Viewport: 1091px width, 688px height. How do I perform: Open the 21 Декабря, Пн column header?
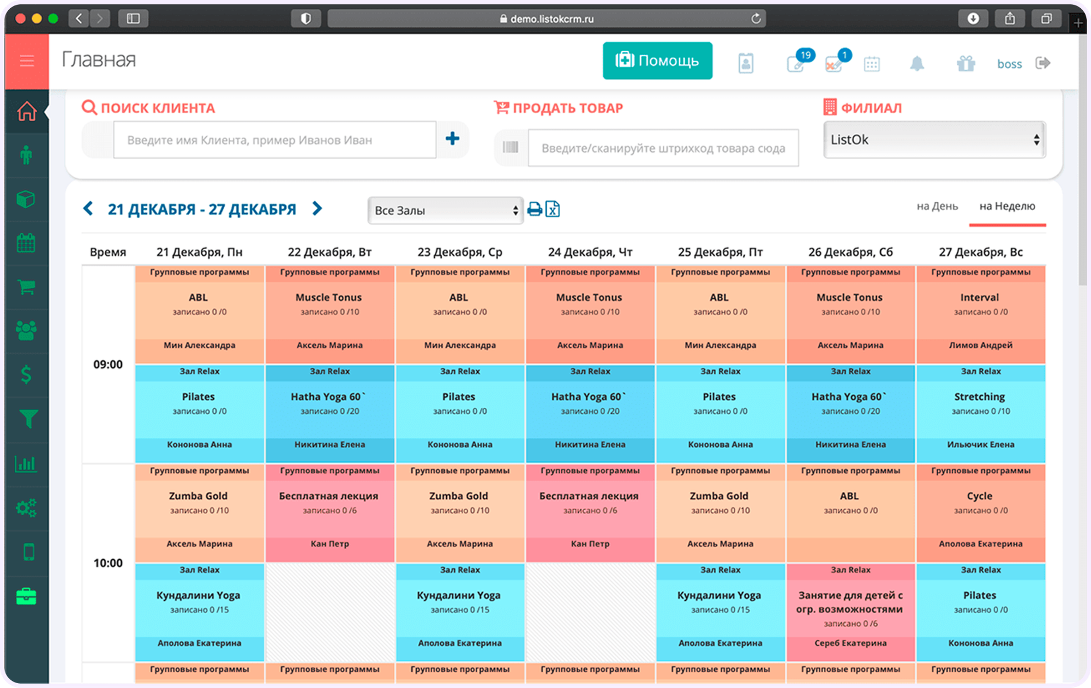(x=200, y=252)
